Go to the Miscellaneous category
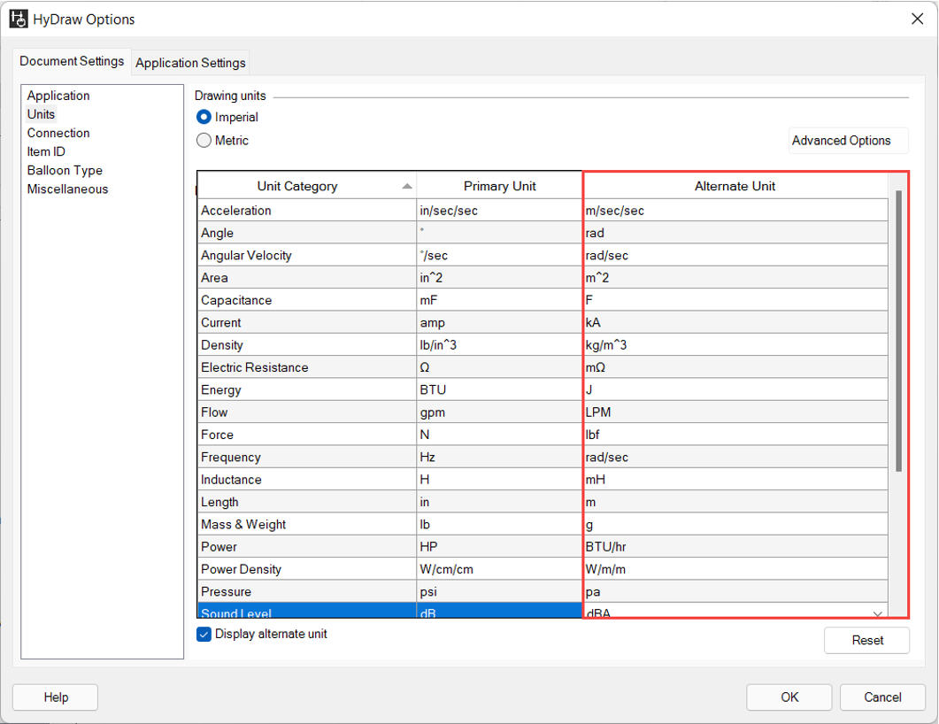Image resolution: width=939 pixels, height=724 pixels. tap(67, 189)
